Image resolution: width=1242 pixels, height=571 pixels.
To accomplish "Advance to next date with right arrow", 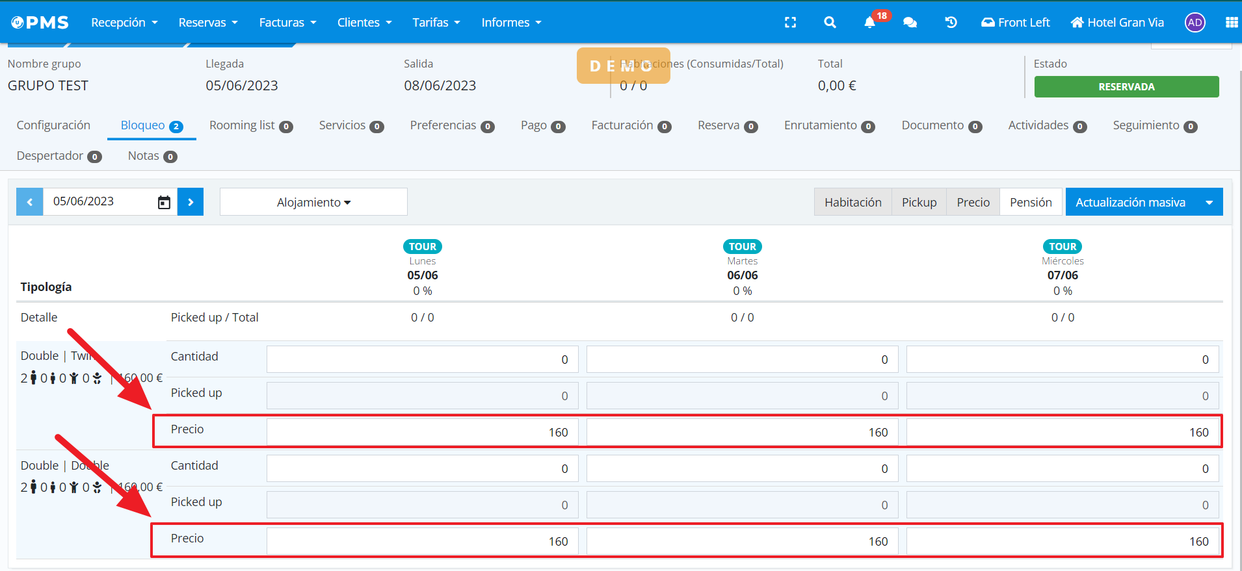I will [191, 202].
